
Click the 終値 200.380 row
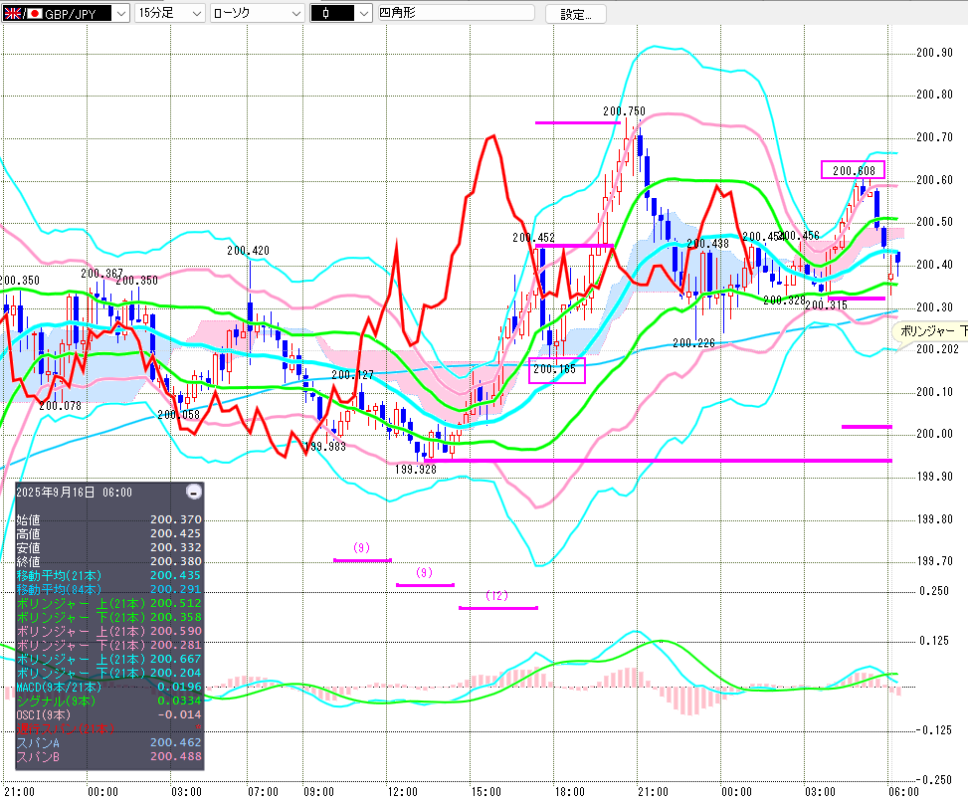tap(108, 561)
